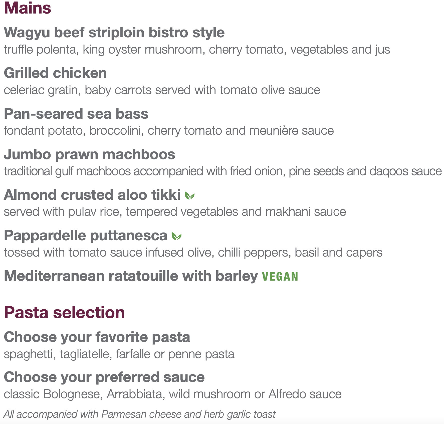Click the truffle polenta description line
Image resolution: width=444 pixels, height=424 pixels.
(x=197, y=50)
